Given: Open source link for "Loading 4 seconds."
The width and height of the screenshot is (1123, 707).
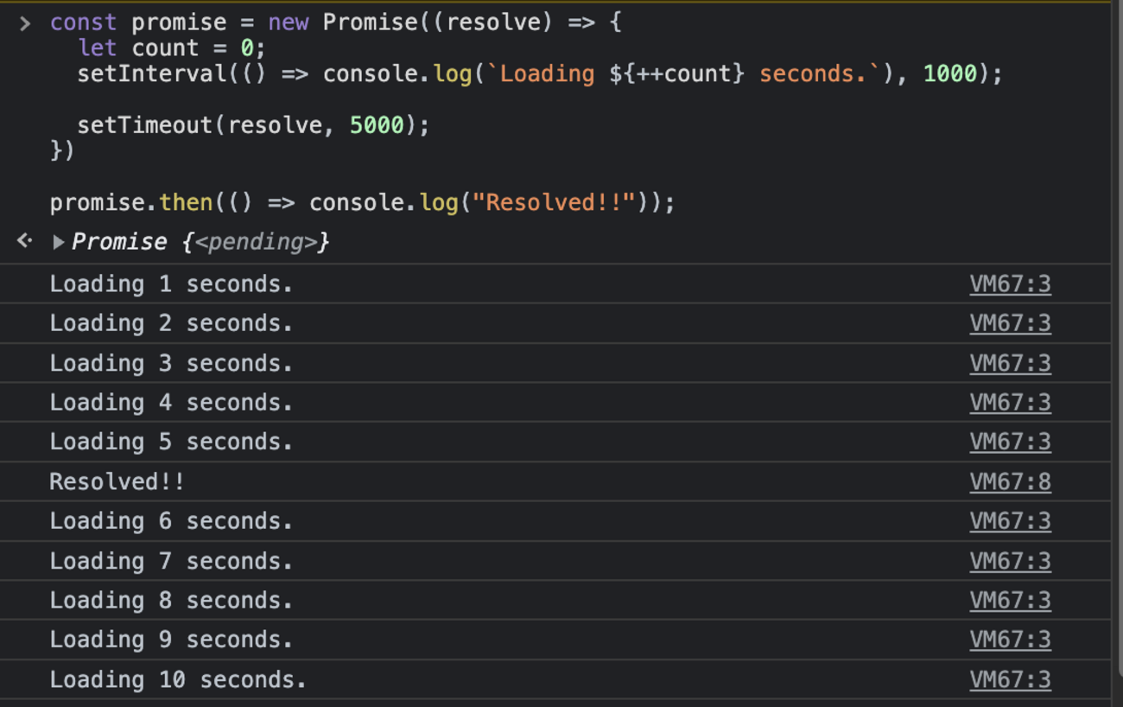Looking at the screenshot, I should point(1010,403).
